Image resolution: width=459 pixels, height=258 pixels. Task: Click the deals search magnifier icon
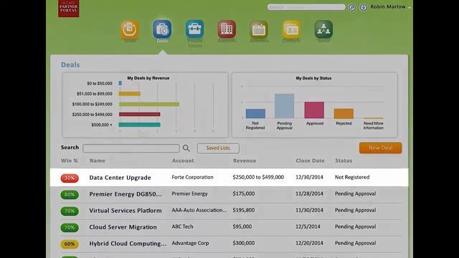click(186, 148)
